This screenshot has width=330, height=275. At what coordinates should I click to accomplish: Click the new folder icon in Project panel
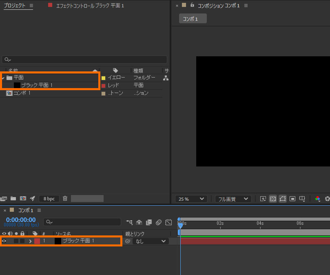pyautogui.click(x=13, y=199)
